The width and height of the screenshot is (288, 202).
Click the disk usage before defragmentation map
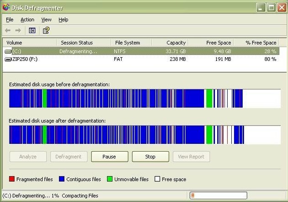point(145,98)
